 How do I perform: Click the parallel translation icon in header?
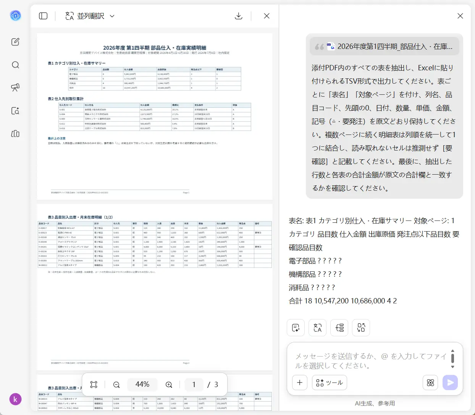(69, 16)
